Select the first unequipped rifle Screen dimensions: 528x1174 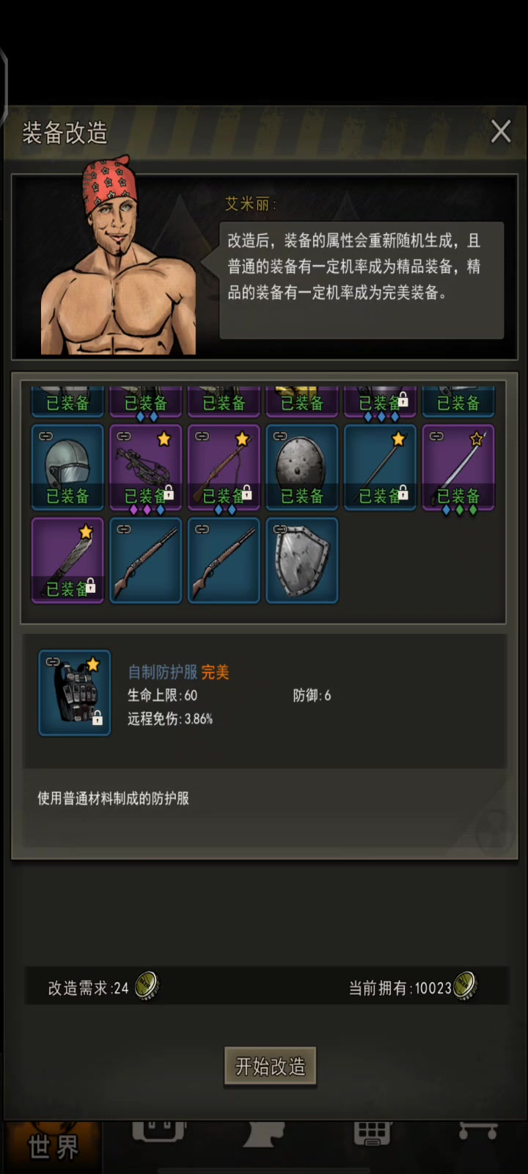145,560
